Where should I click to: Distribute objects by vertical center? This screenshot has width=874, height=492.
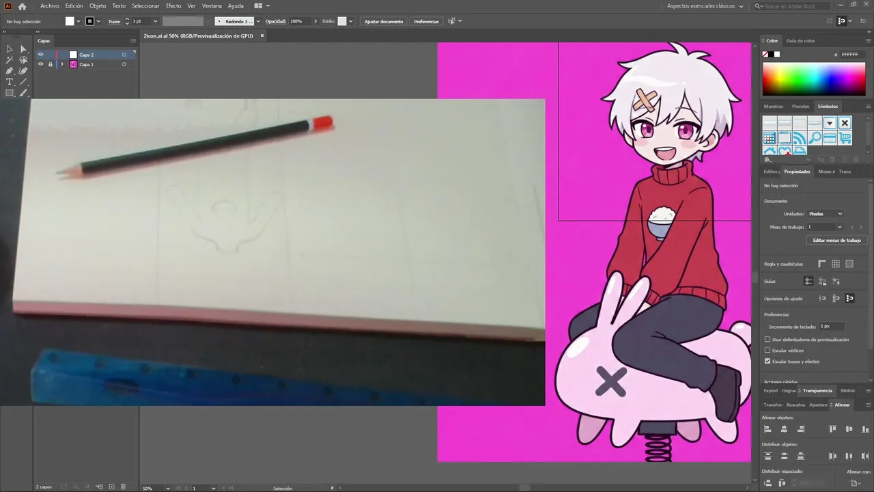click(x=784, y=456)
